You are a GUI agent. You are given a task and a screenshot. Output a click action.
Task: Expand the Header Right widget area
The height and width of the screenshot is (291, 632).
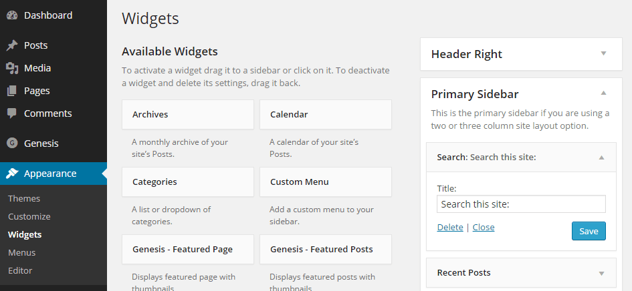click(603, 53)
